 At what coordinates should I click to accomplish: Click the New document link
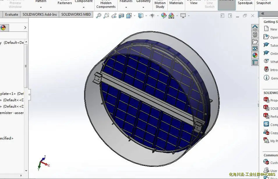[x=273, y=29]
